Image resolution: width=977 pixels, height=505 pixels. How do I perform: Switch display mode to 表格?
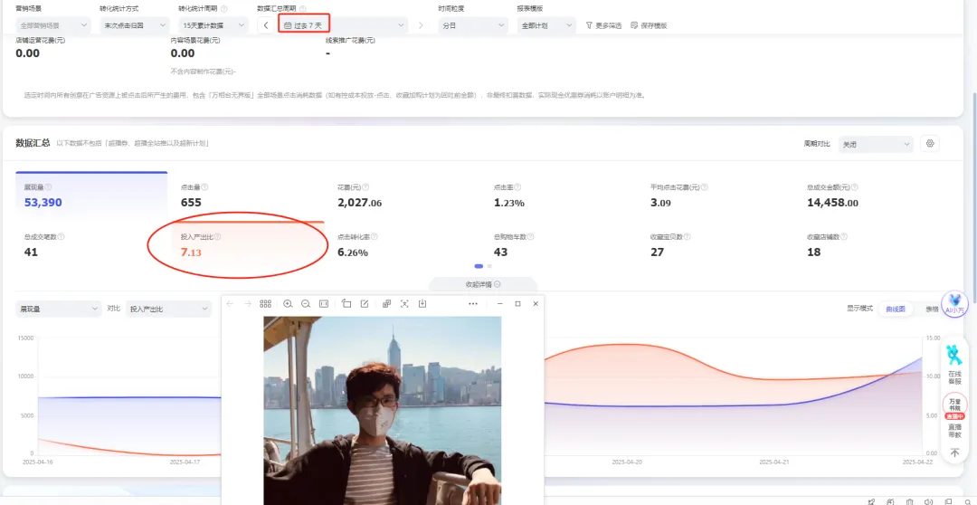[932, 309]
